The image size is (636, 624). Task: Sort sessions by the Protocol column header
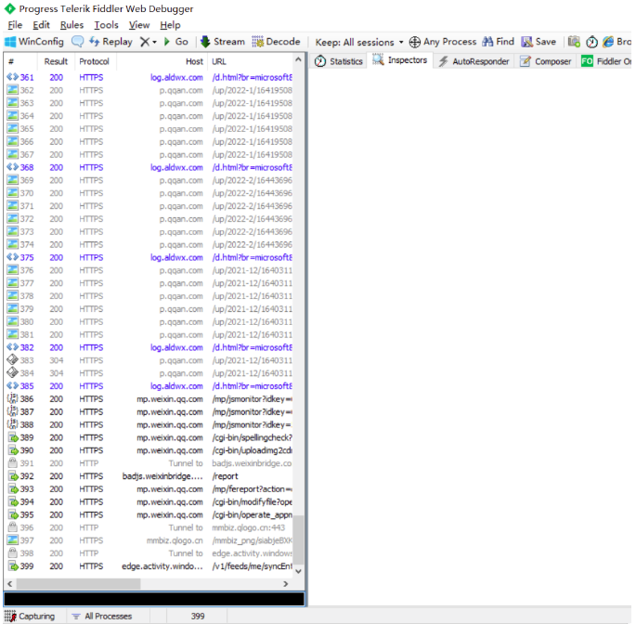(94, 61)
